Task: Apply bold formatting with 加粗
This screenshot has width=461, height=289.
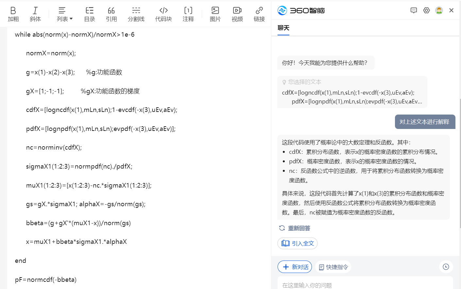Action: [x=13, y=13]
